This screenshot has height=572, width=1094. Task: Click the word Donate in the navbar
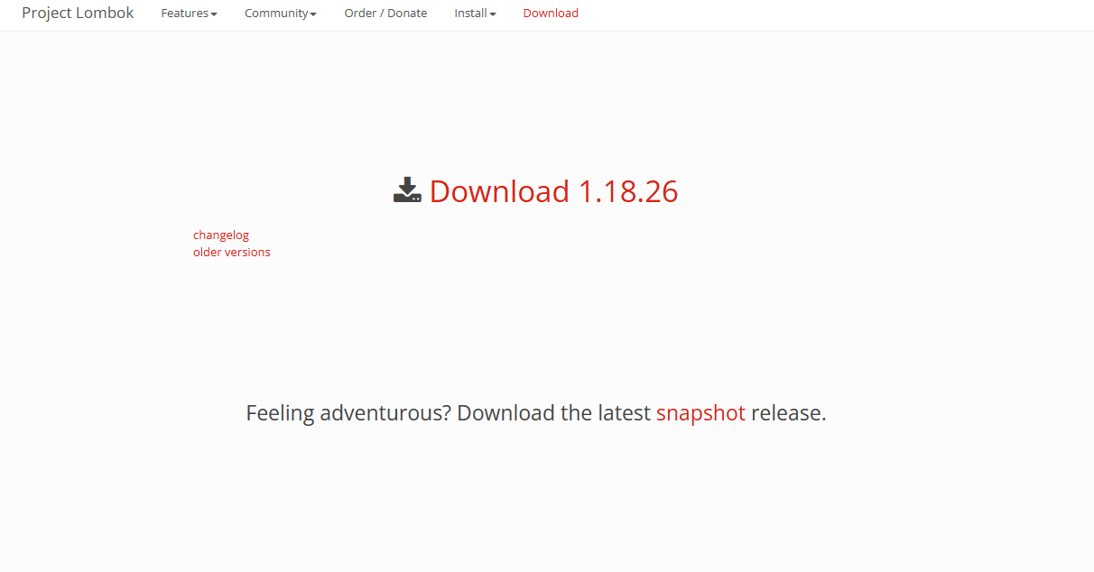407,14
